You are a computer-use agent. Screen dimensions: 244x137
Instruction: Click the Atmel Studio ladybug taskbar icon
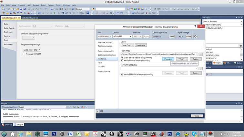coord(210,134)
